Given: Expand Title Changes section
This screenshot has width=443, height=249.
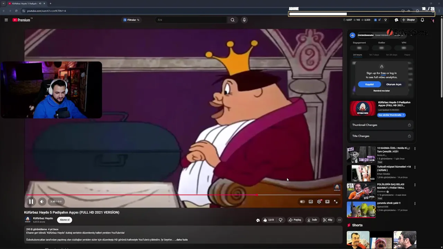Looking at the screenshot, I should coord(381,136).
